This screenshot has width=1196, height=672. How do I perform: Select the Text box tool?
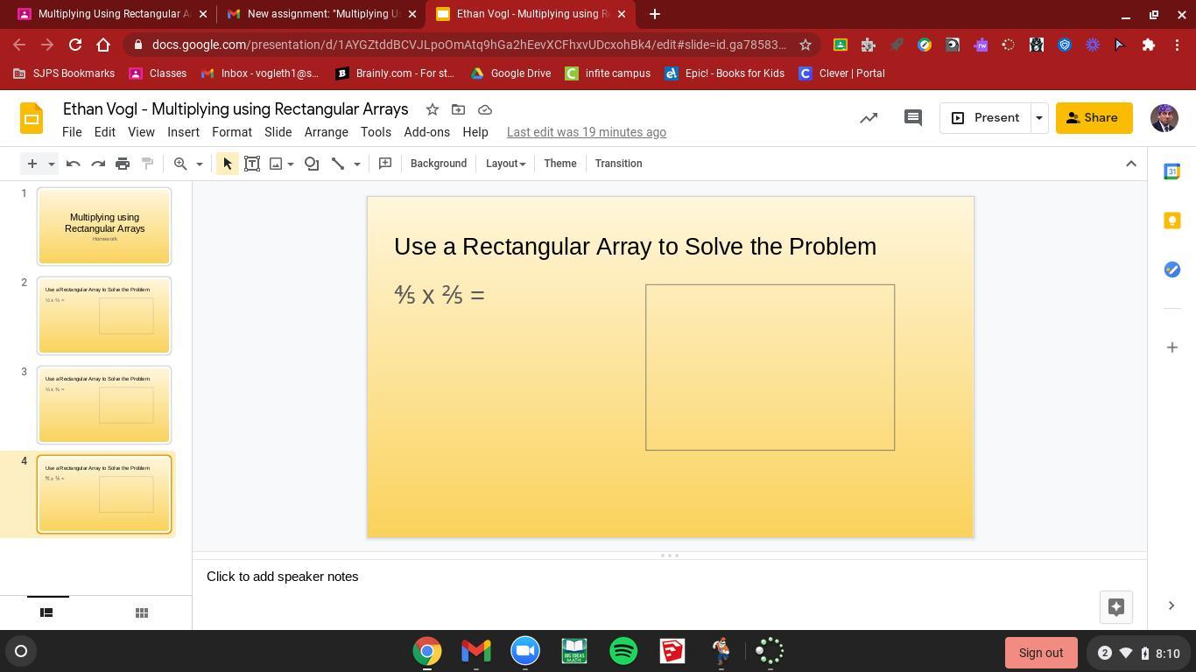252,164
